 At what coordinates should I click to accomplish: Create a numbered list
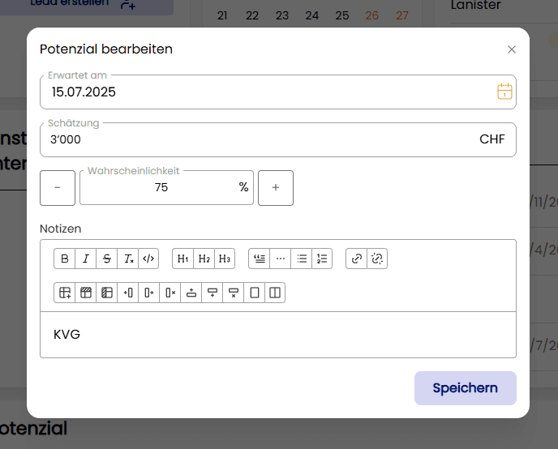click(322, 259)
